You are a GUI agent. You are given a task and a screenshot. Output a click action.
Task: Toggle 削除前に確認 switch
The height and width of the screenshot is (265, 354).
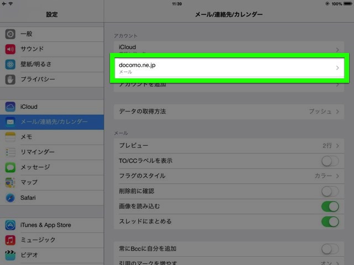pyautogui.click(x=330, y=192)
